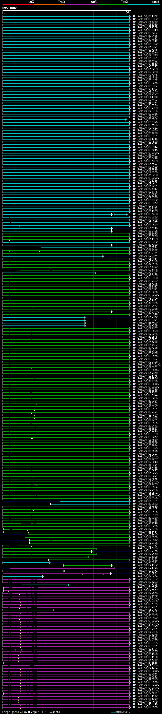Click label UniRef100_B2L042
Screen dimensions: 162x714
pos(145,41)
